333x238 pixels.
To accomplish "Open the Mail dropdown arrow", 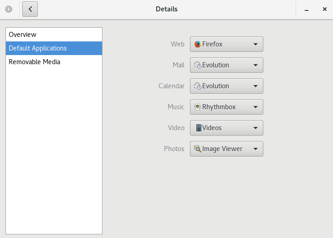I will click(256, 65).
